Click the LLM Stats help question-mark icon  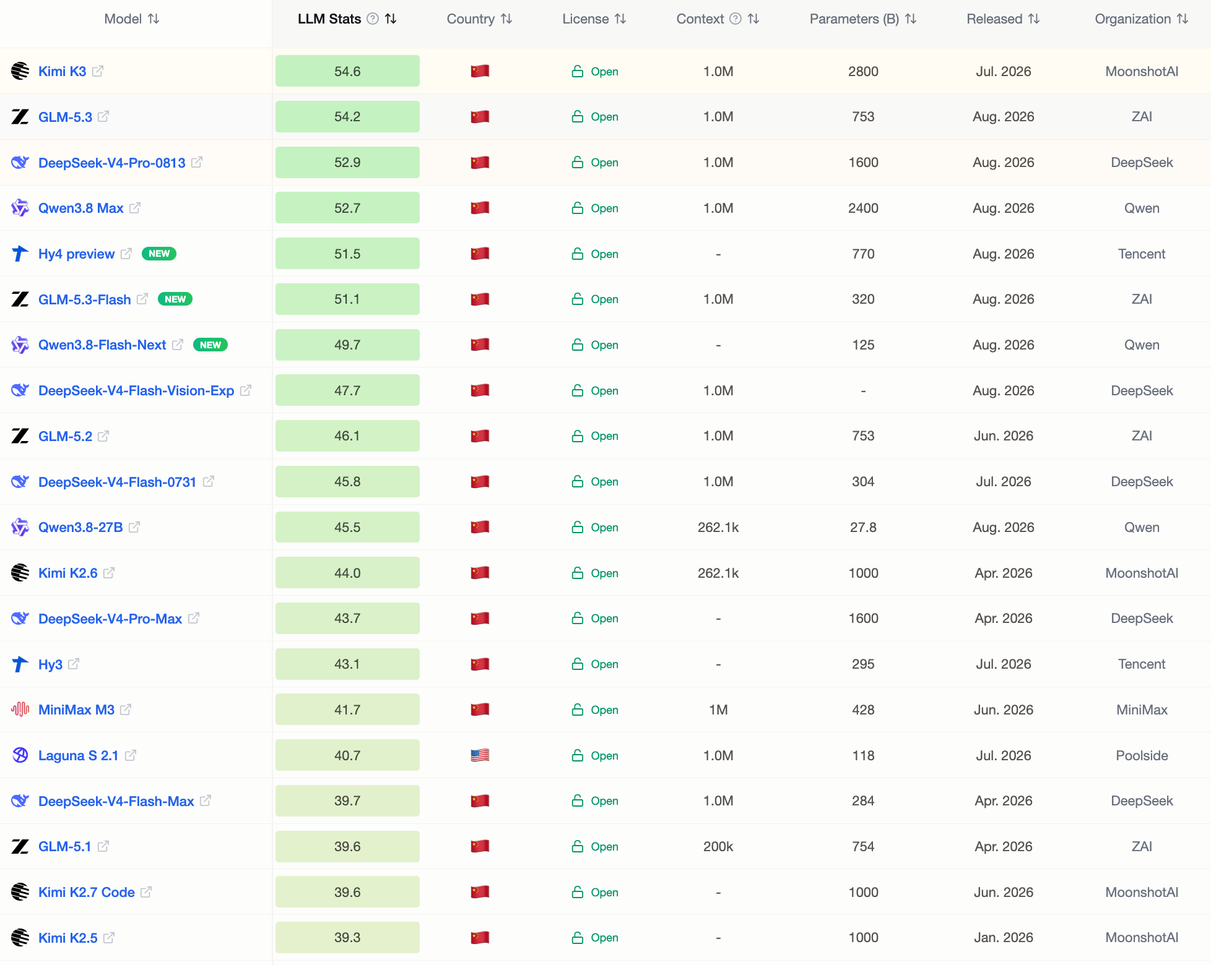pos(373,19)
